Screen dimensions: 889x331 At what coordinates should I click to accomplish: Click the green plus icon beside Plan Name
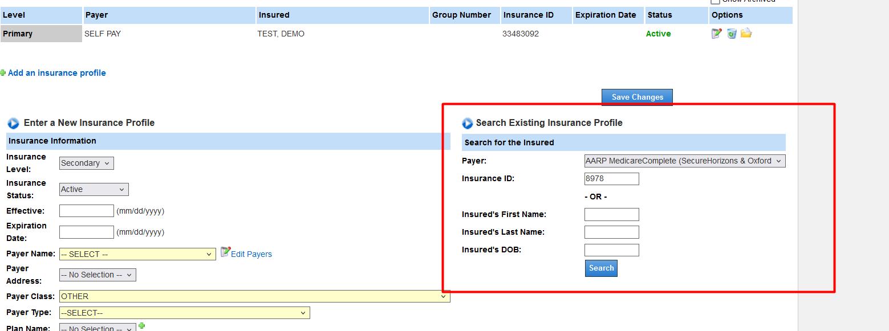pos(142,326)
